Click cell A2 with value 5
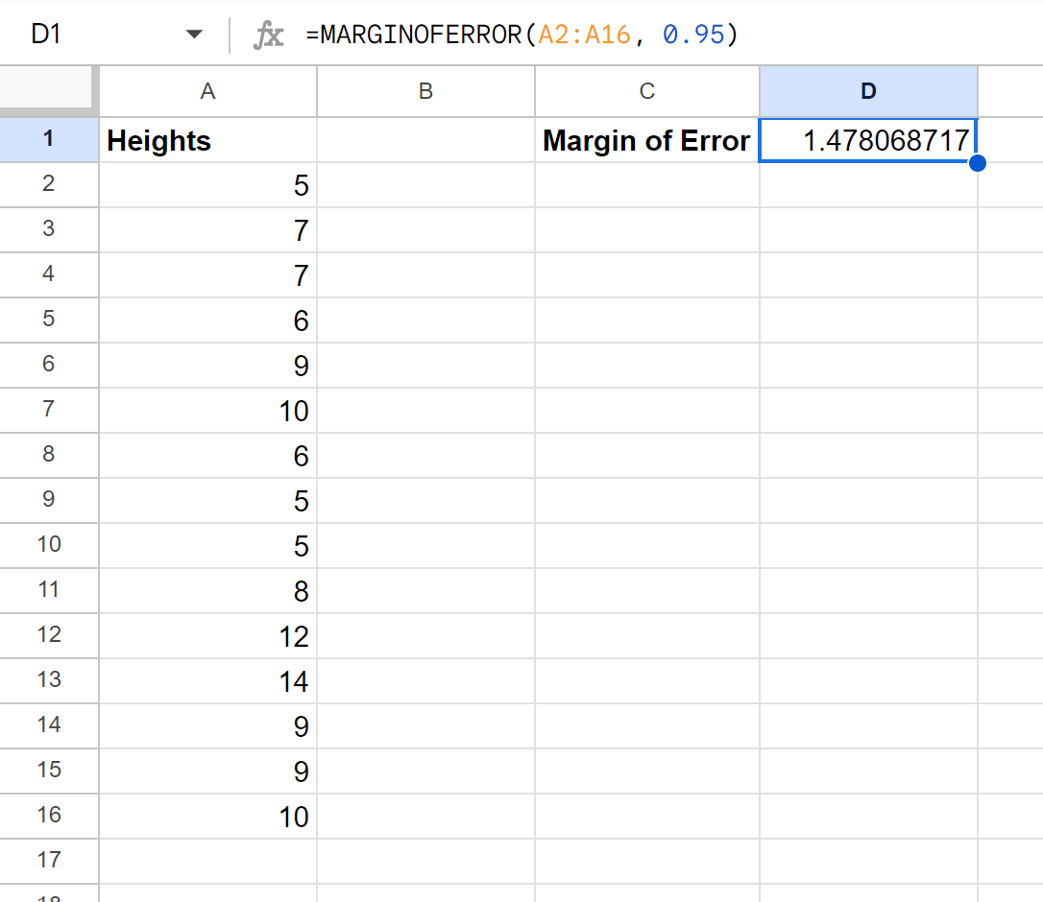Viewport: 1043px width, 902px height. 207,185
